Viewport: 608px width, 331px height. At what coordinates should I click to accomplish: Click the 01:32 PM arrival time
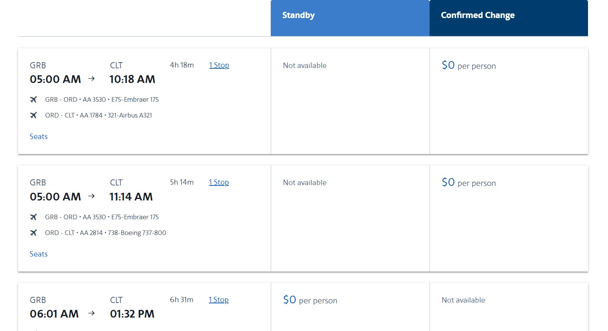pos(132,314)
